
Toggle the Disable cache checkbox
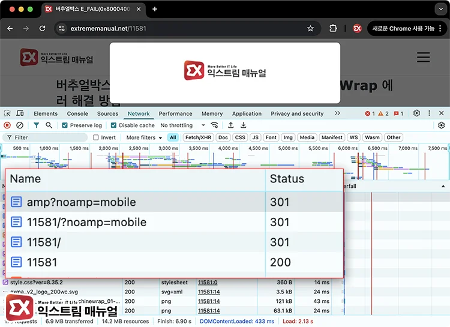113,125
